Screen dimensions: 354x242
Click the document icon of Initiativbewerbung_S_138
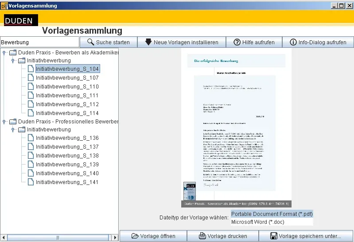31,155
